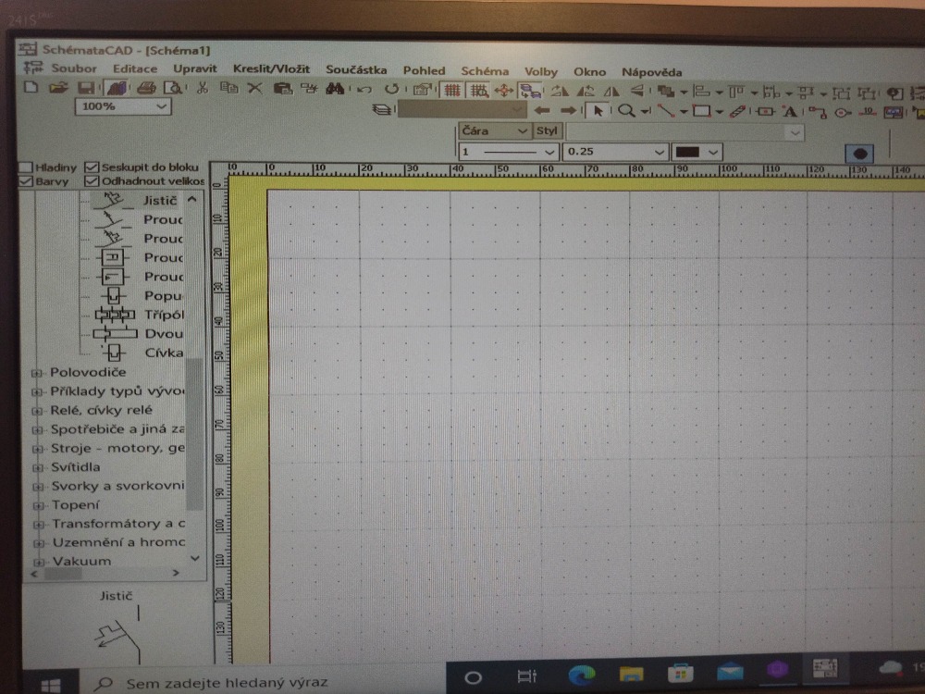Open the Soubor menu
This screenshot has height=694, width=925.
74,68
